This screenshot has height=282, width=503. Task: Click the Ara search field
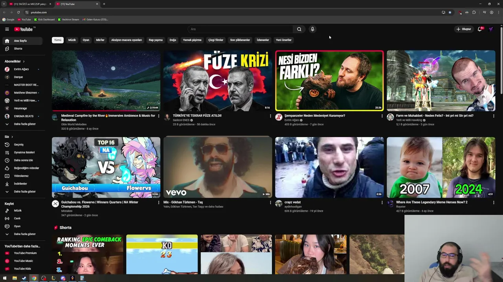click(240, 29)
